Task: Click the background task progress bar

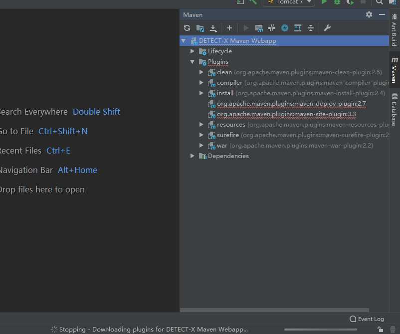Action: tap(320, 330)
